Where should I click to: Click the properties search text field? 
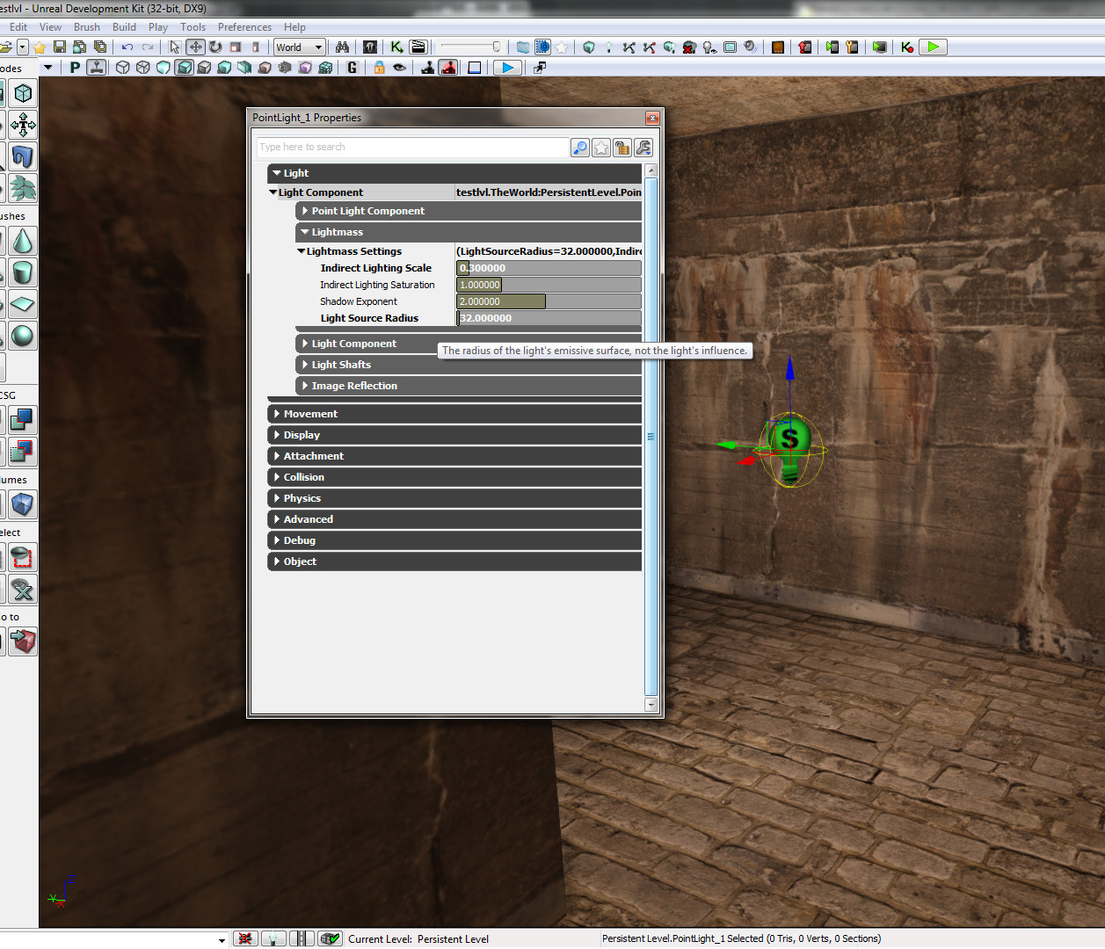click(x=412, y=147)
